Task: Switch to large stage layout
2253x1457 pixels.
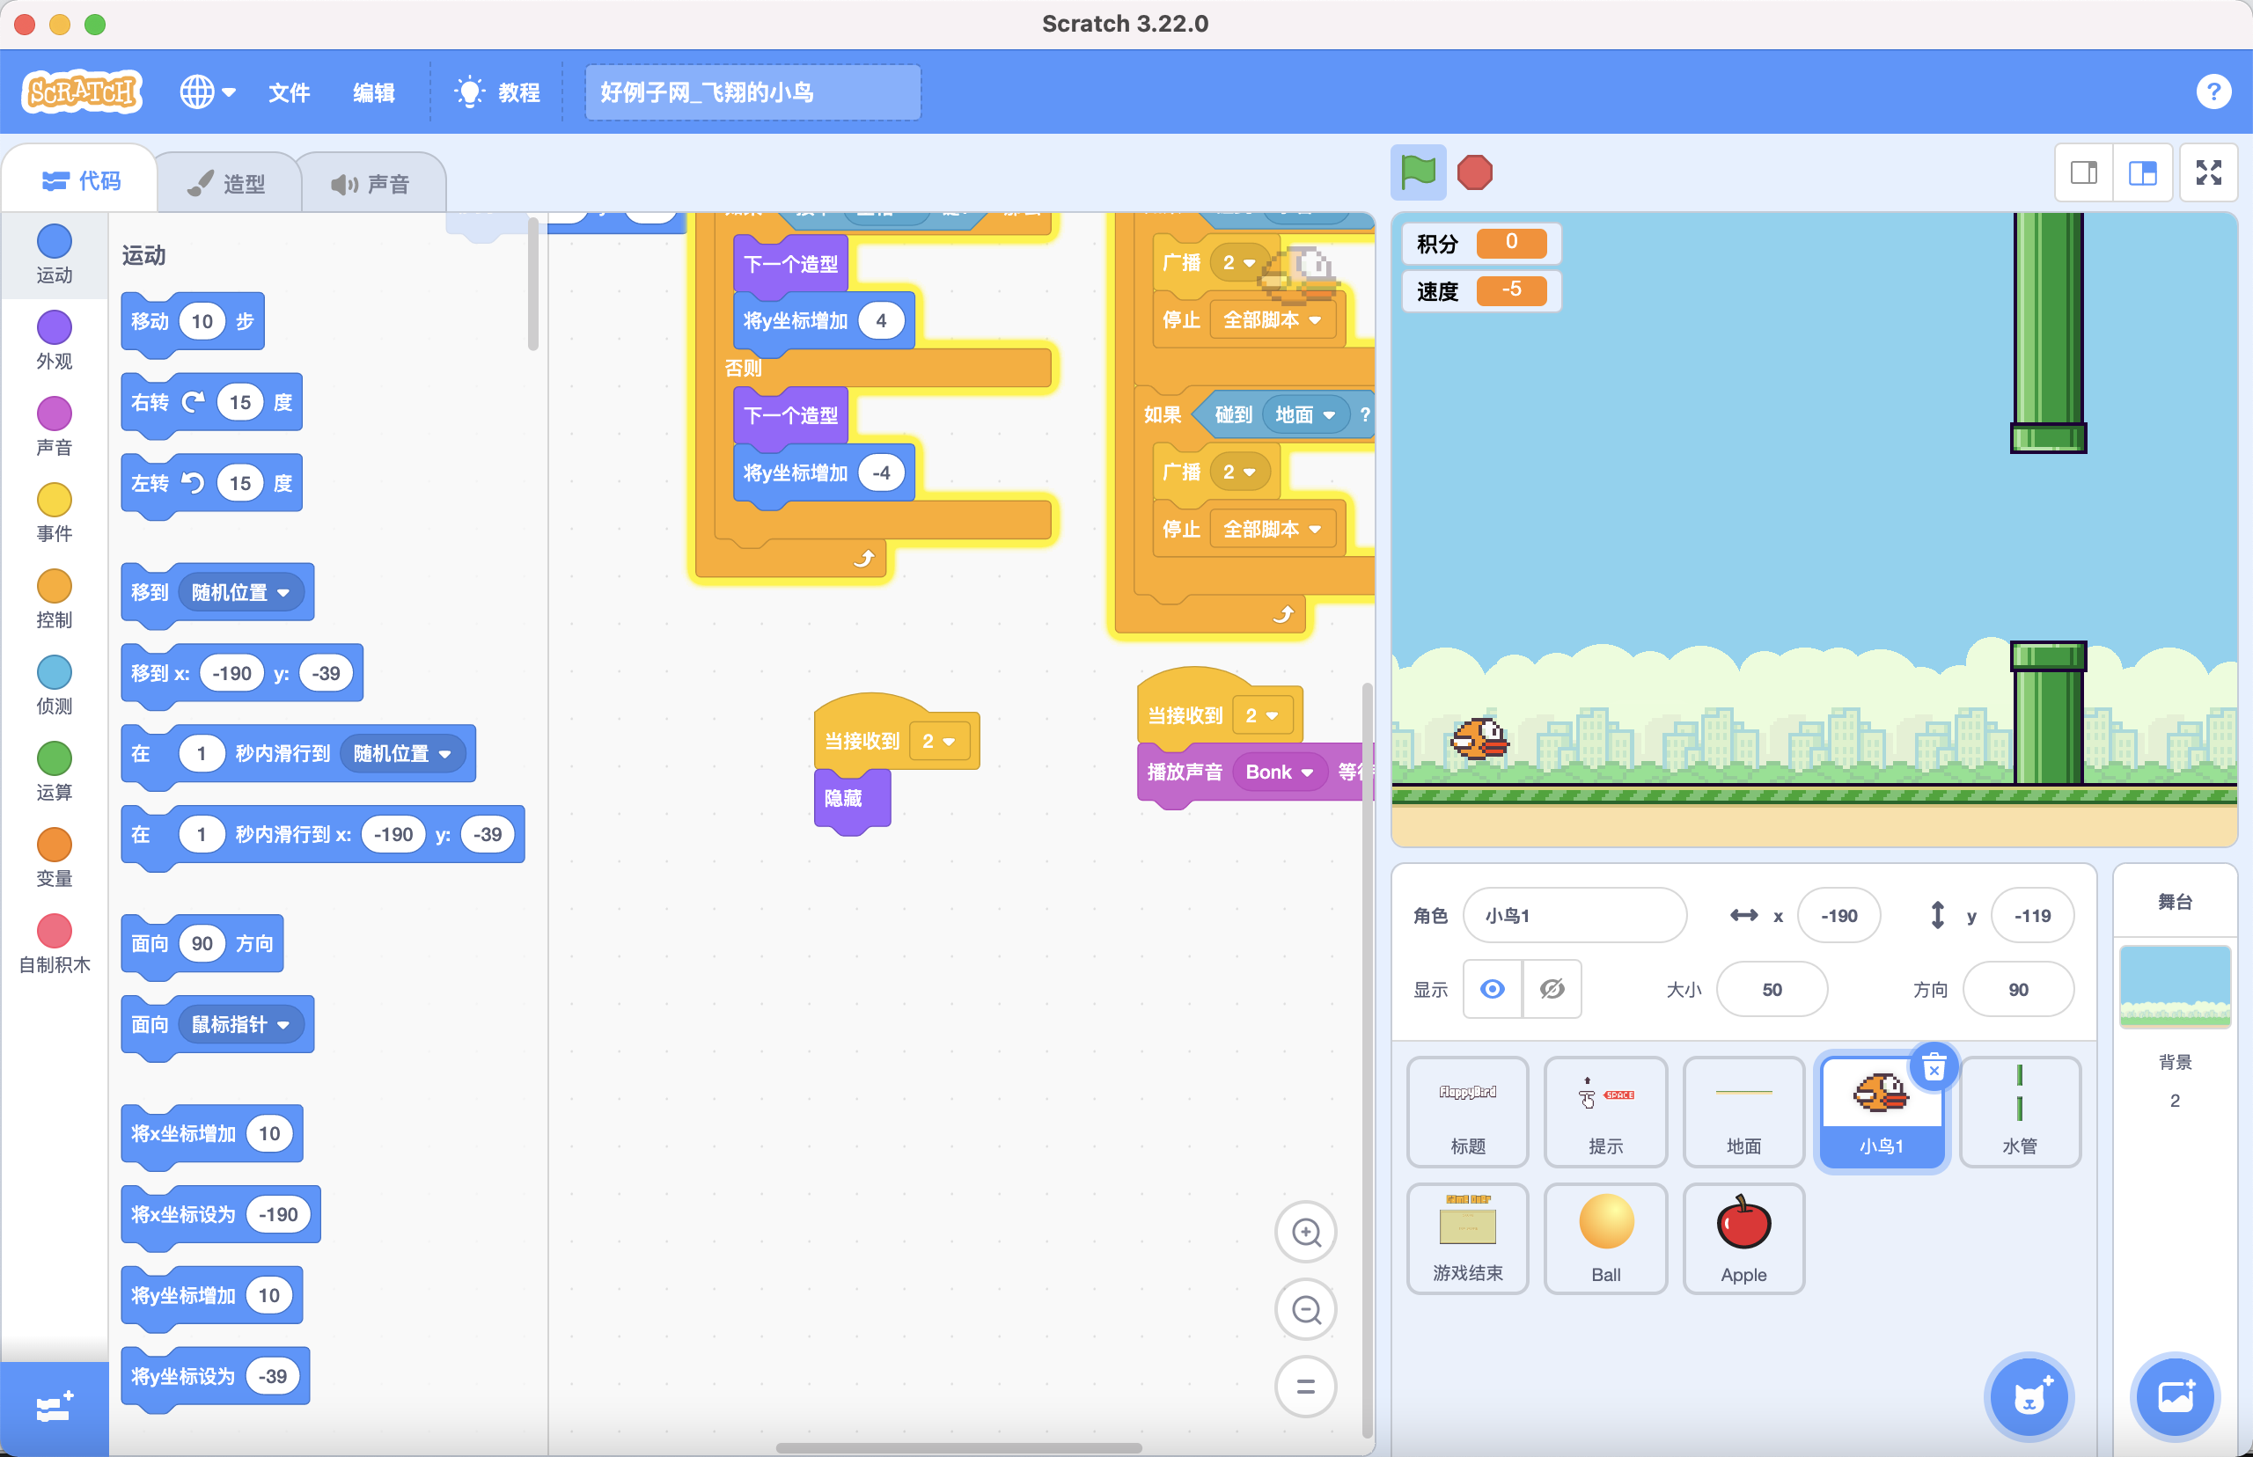Action: [x=2142, y=173]
